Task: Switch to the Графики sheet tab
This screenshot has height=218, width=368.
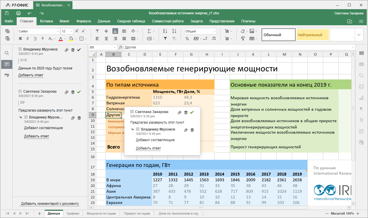Action: pyautogui.click(x=73, y=213)
